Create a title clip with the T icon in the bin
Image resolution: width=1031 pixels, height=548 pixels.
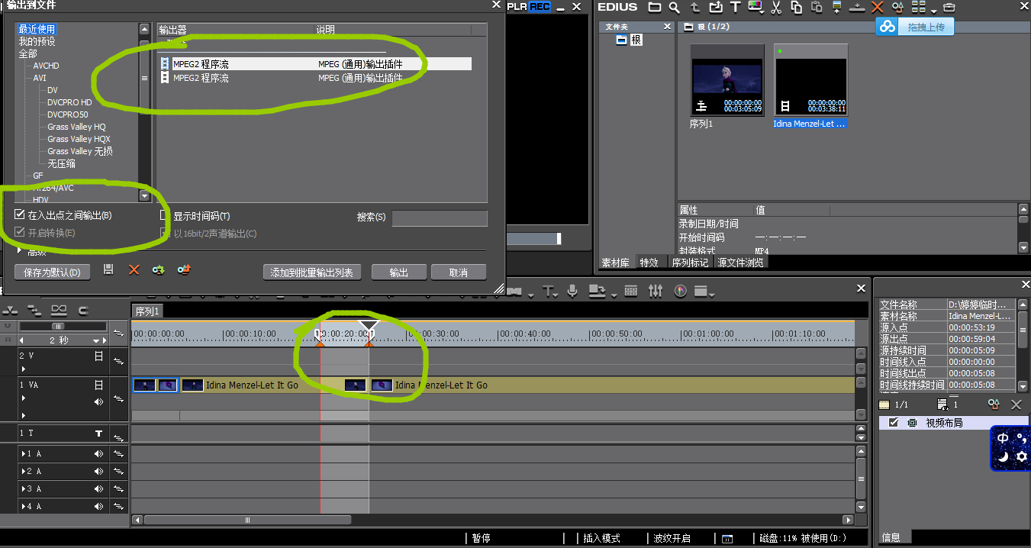(x=735, y=8)
